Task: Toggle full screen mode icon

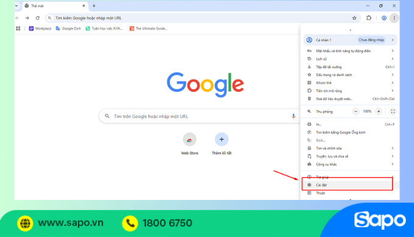Action: click(x=393, y=112)
